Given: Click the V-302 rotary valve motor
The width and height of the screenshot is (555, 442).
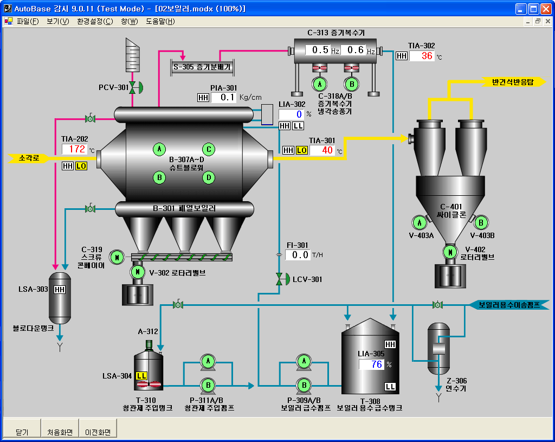Looking at the screenshot, I should 138,272.
